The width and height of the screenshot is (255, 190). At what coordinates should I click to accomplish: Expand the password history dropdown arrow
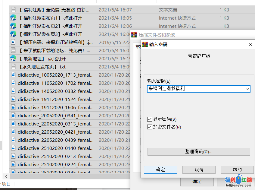click(x=247, y=89)
